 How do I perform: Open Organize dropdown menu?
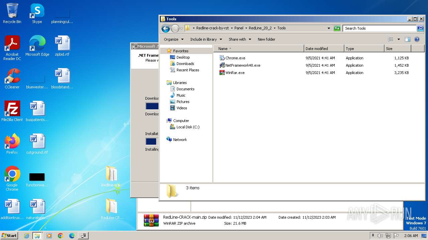[x=174, y=39]
